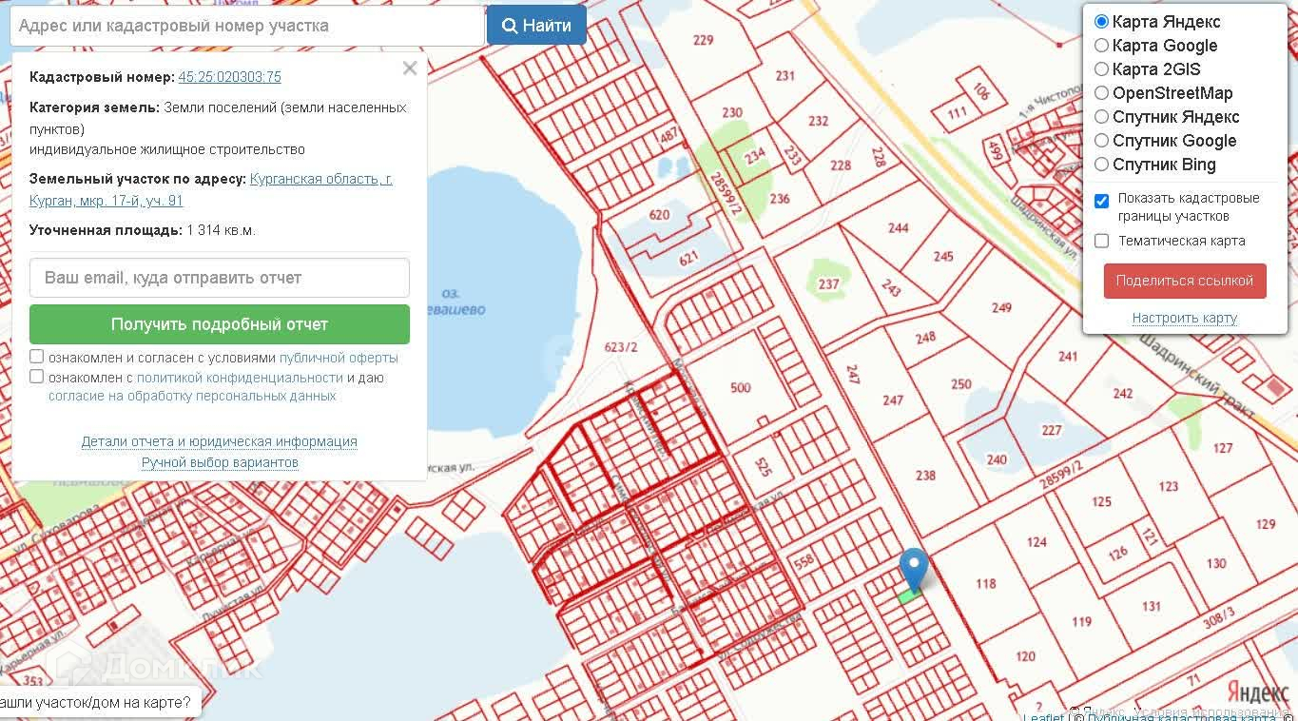Focus the address or cadastral number search field
The image size is (1298, 721).
click(x=247, y=26)
